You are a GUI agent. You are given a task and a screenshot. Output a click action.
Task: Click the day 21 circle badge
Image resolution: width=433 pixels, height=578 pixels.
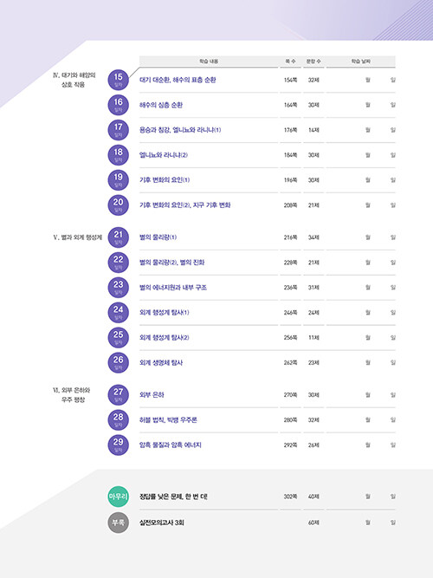click(118, 237)
